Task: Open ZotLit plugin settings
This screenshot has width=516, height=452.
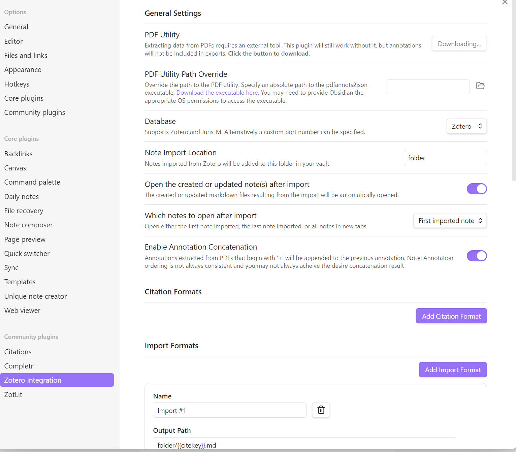Action: coord(13,394)
